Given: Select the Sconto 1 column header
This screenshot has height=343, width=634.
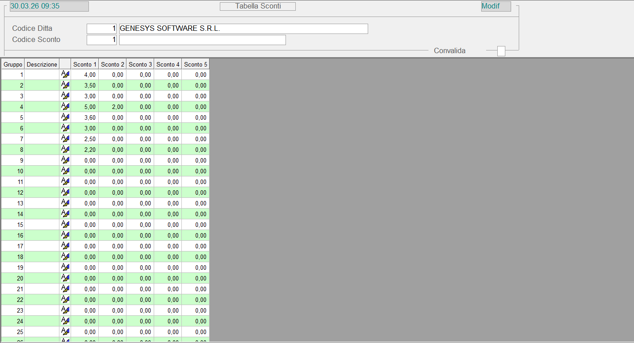Looking at the screenshot, I should (85, 64).
